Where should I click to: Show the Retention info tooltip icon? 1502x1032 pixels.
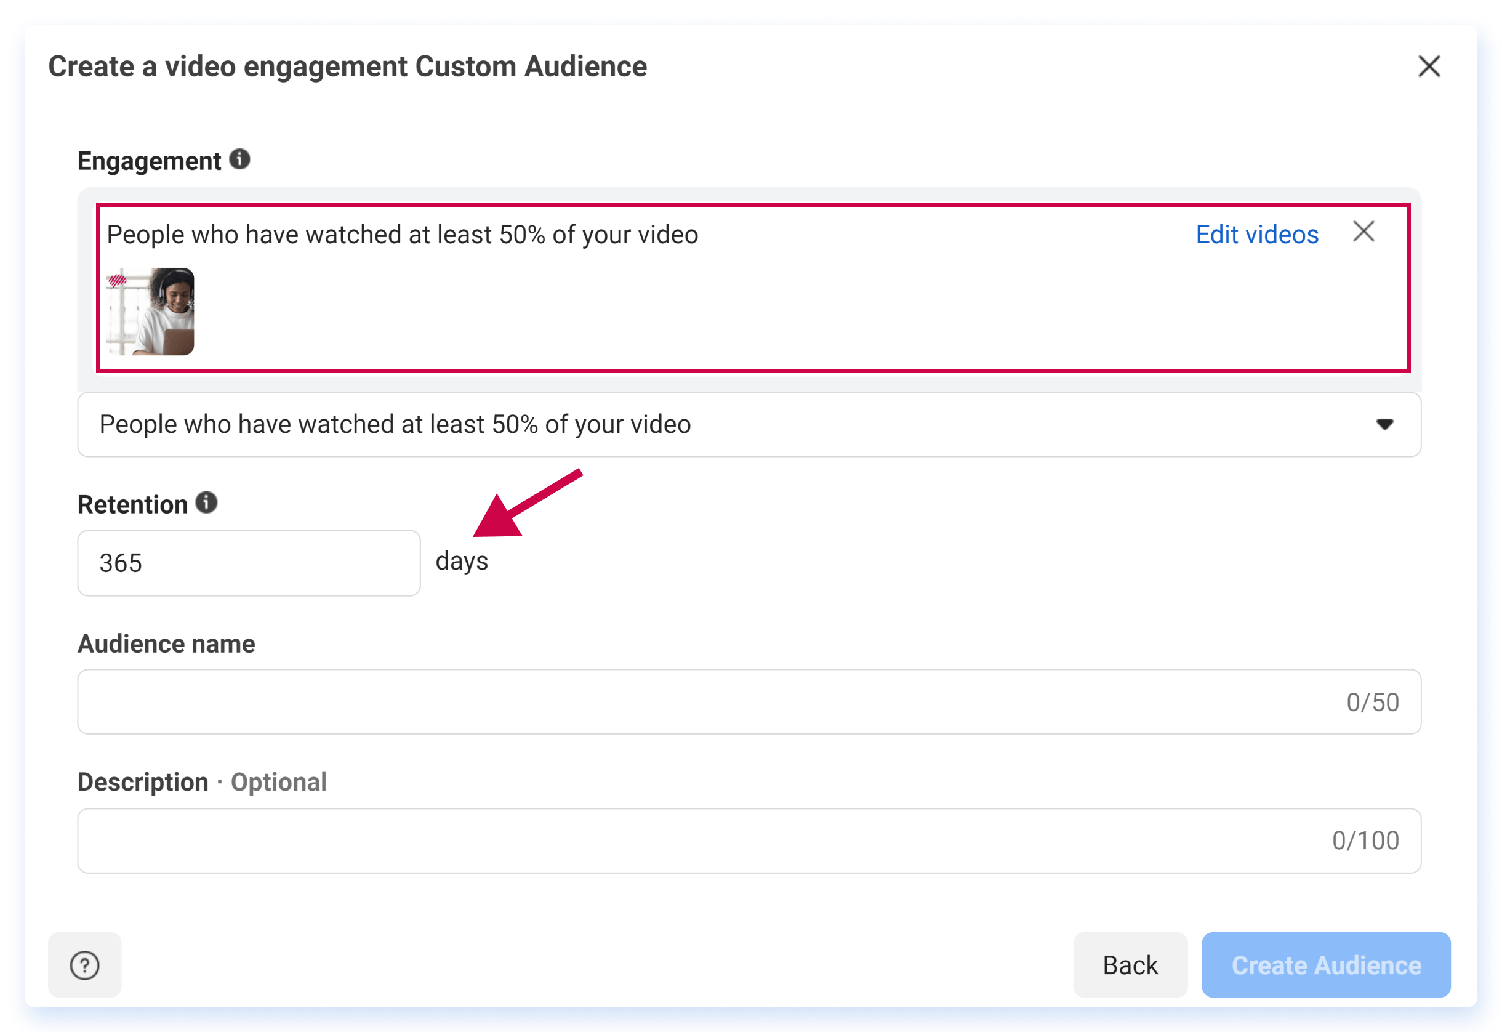point(207,502)
